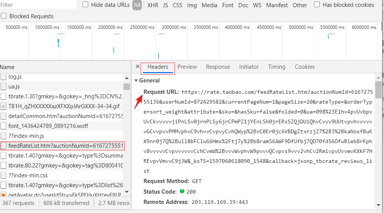Click the file icon beside log.js
The image size is (384, 213).
point(3,77)
